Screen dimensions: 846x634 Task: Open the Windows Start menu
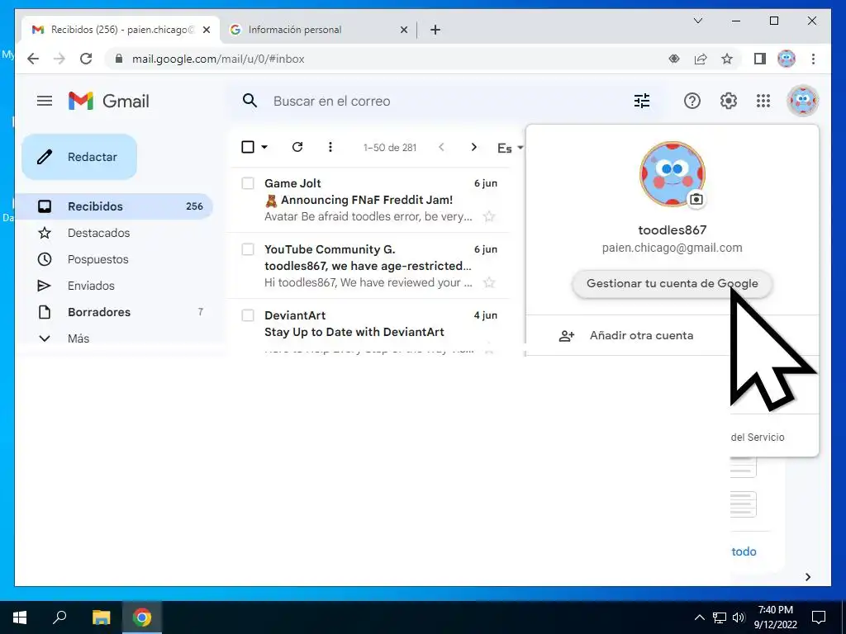pyautogui.click(x=20, y=617)
